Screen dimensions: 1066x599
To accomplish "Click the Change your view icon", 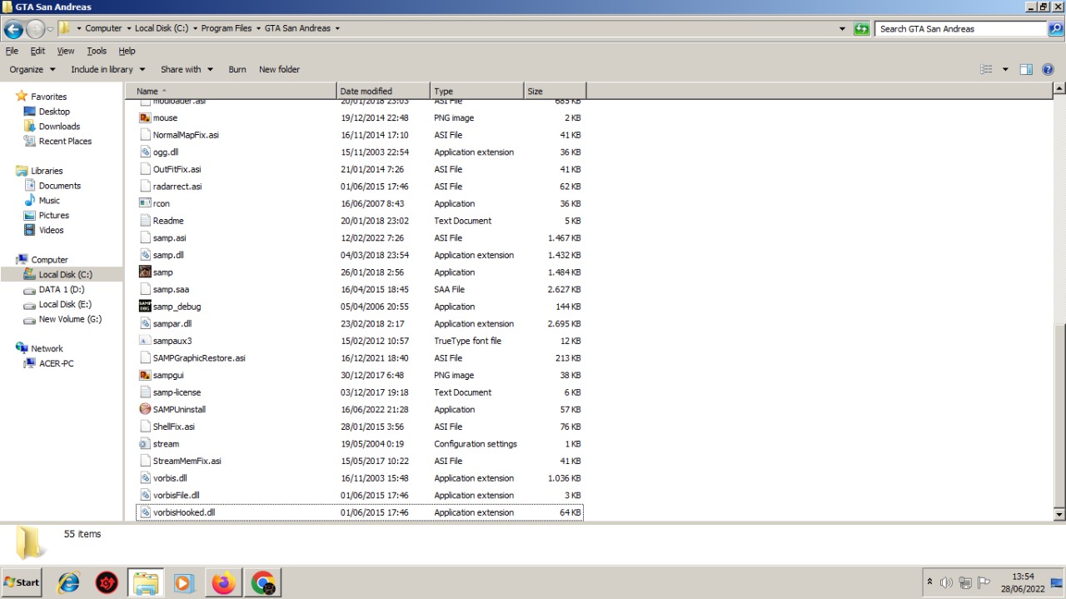I will pos(987,70).
